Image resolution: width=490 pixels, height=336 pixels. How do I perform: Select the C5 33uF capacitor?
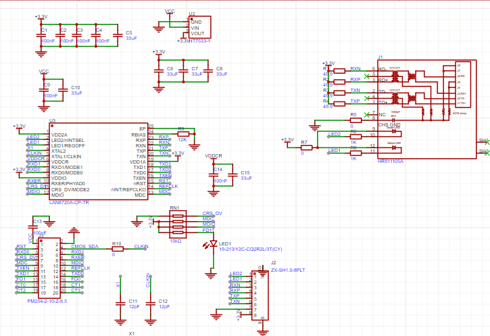[x=118, y=35]
